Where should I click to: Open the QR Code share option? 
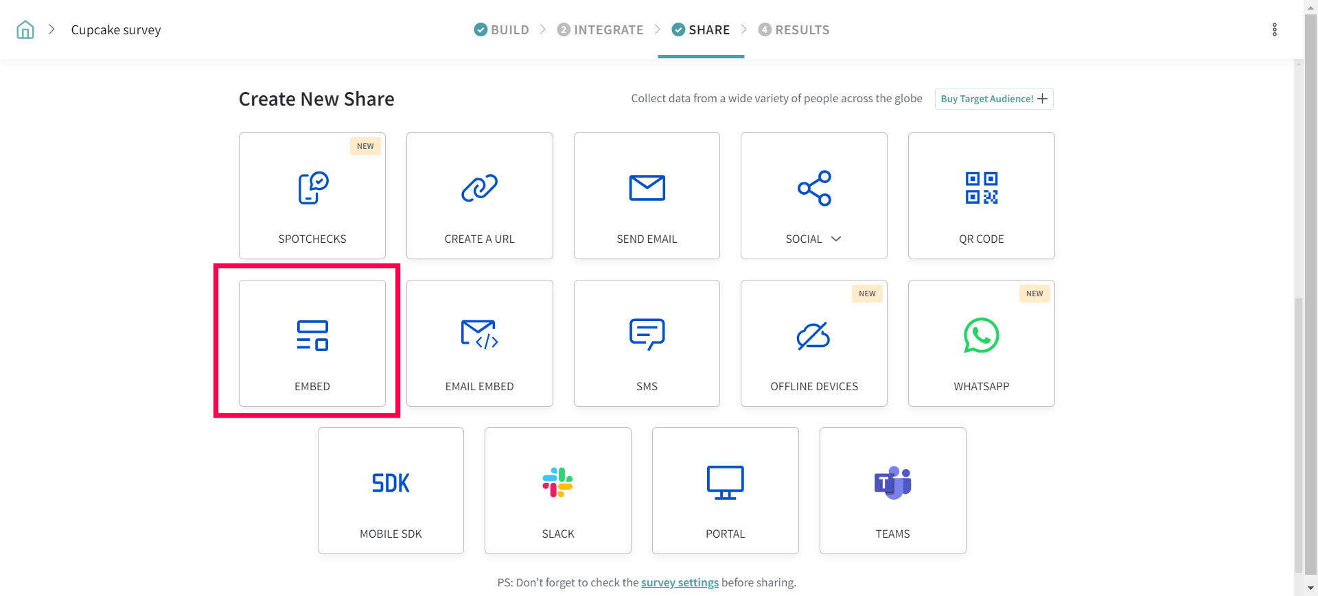pyautogui.click(x=981, y=195)
